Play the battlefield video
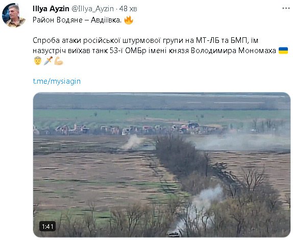 point(162,165)
